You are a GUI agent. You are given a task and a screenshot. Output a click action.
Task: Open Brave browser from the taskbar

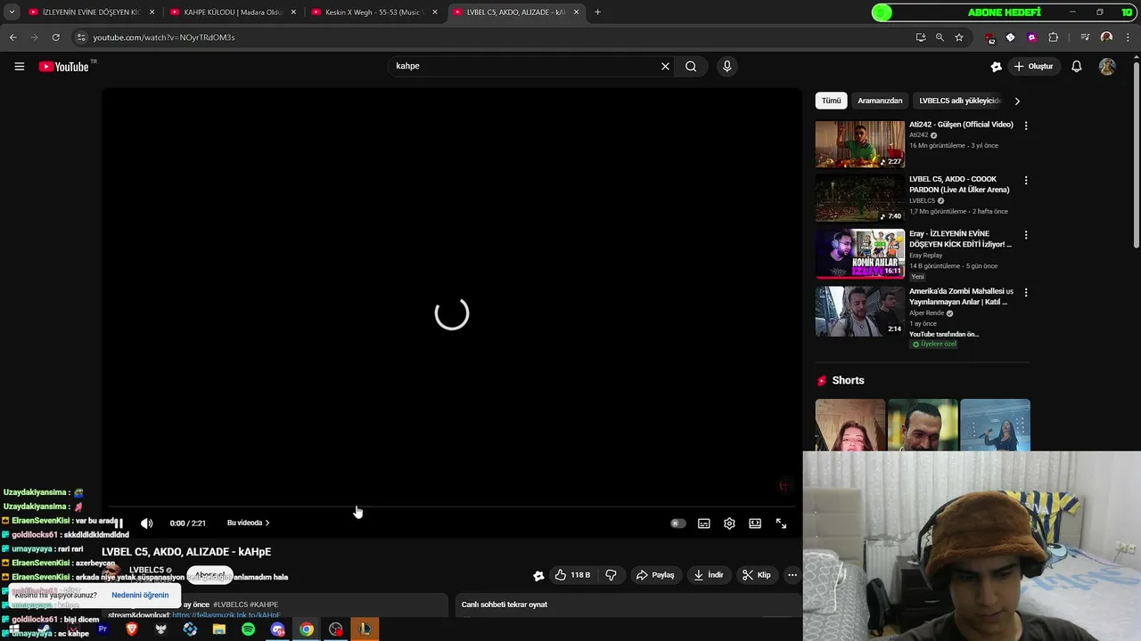(132, 629)
